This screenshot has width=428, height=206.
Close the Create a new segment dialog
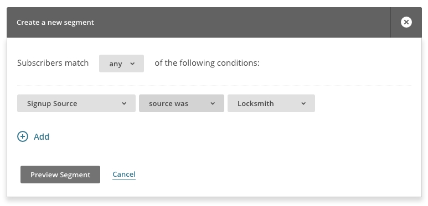coord(406,22)
